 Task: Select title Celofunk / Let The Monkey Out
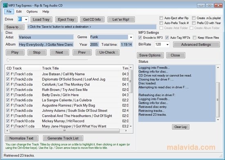point(66,84)
